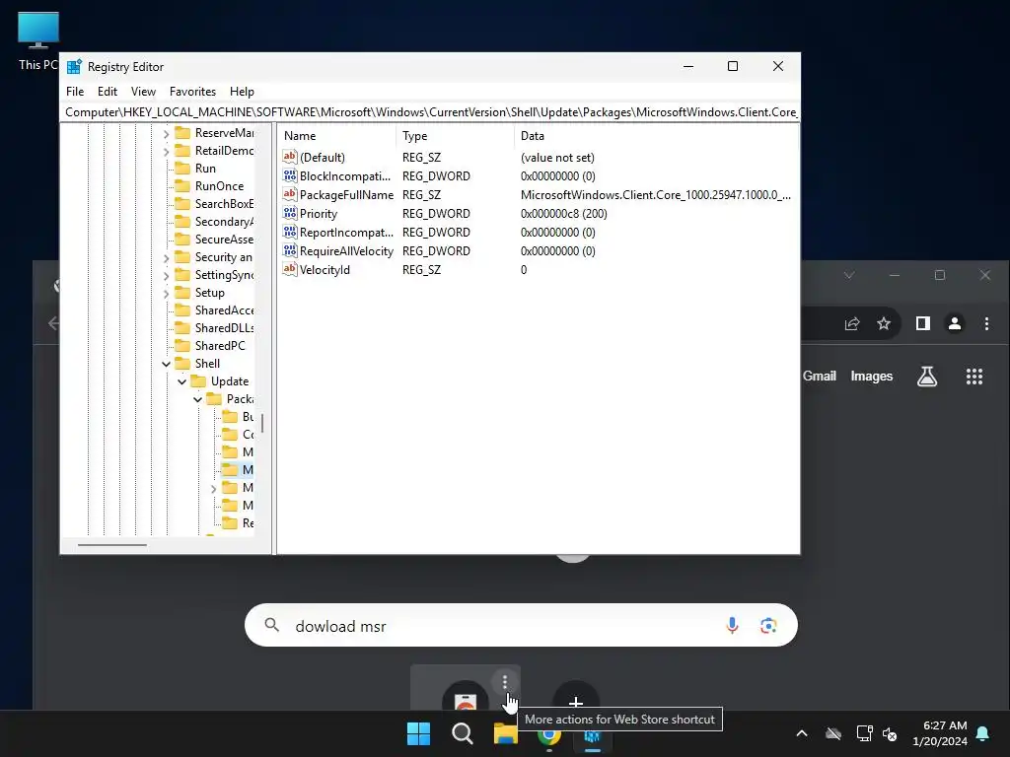Expand the Security and Maintenance key
This screenshot has height=757, width=1010.
click(166, 257)
